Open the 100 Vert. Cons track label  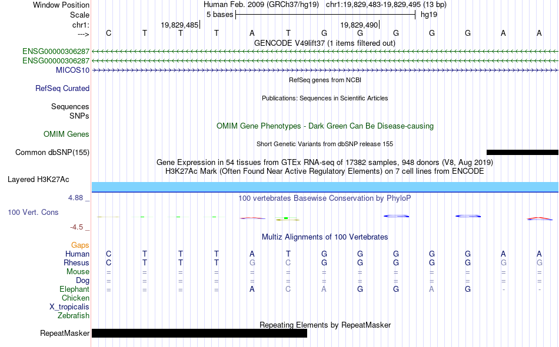pyautogui.click(x=33, y=212)
